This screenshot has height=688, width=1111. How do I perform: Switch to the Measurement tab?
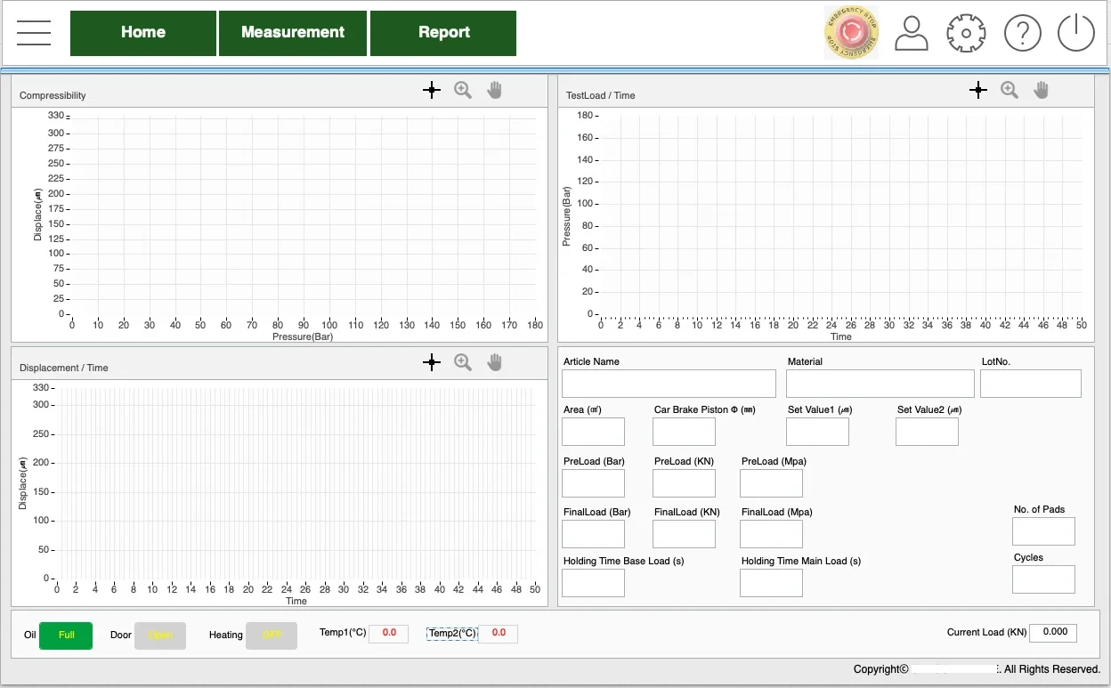pos(293,33)
